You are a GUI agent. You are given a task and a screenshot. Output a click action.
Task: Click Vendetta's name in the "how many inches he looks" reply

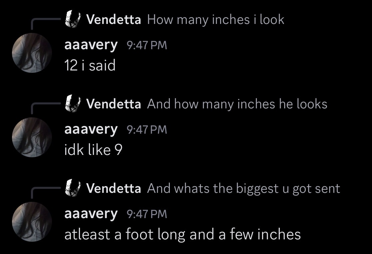coord(114,104)
